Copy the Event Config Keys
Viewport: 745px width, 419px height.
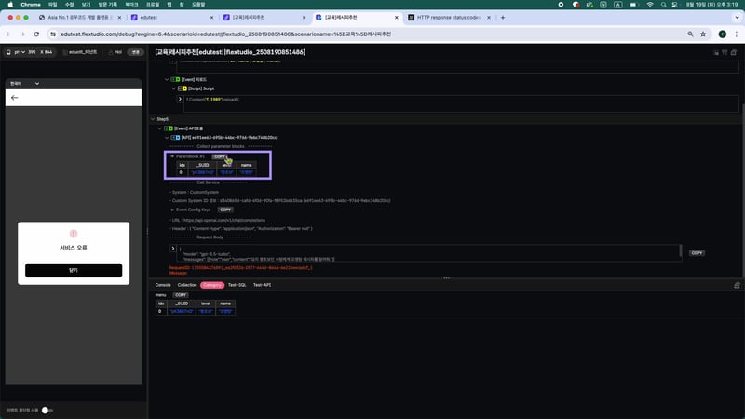[225, 209]
